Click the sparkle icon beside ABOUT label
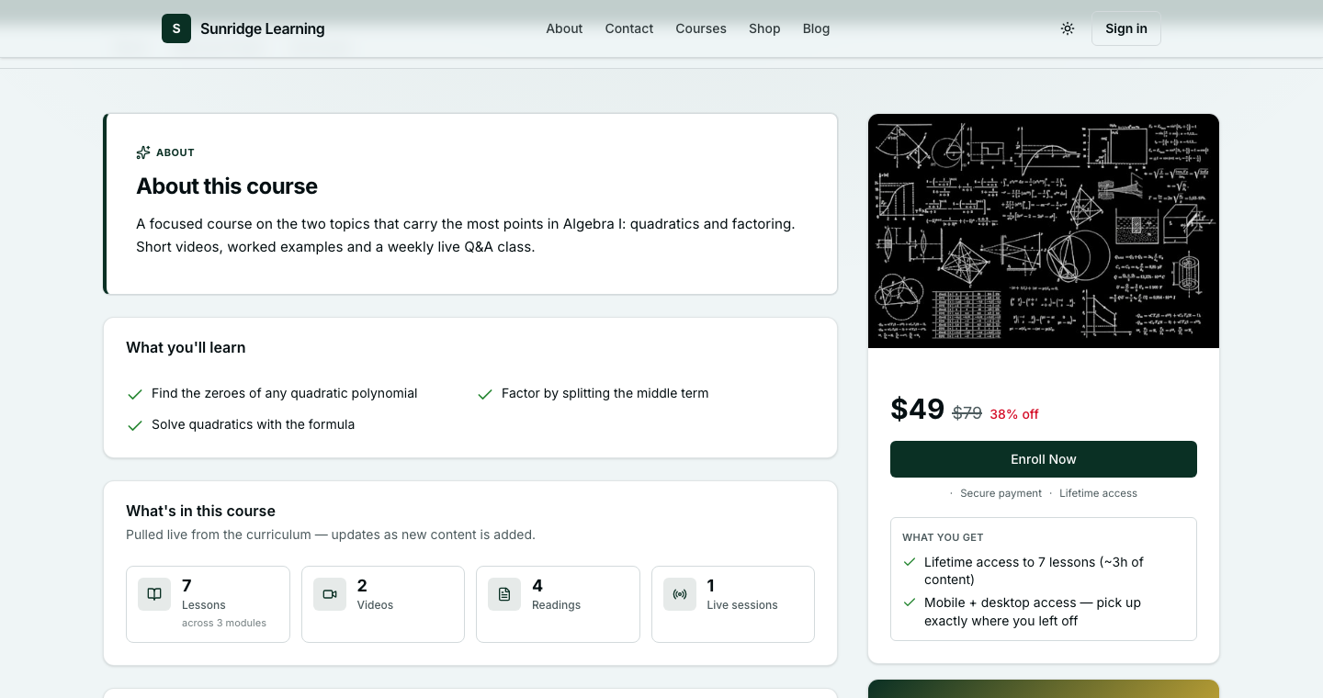 143,152
